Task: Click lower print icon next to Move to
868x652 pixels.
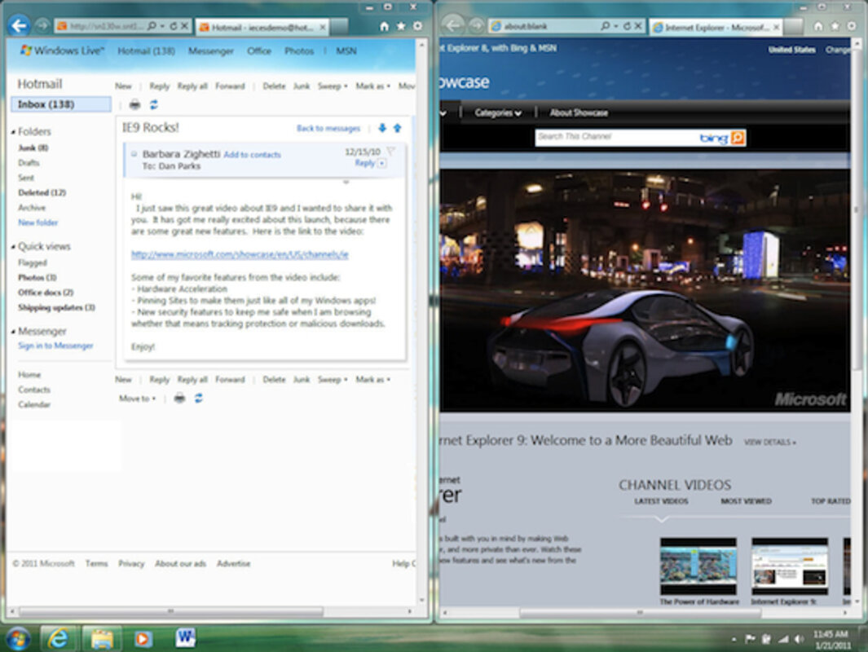Action: pos(179,398)
